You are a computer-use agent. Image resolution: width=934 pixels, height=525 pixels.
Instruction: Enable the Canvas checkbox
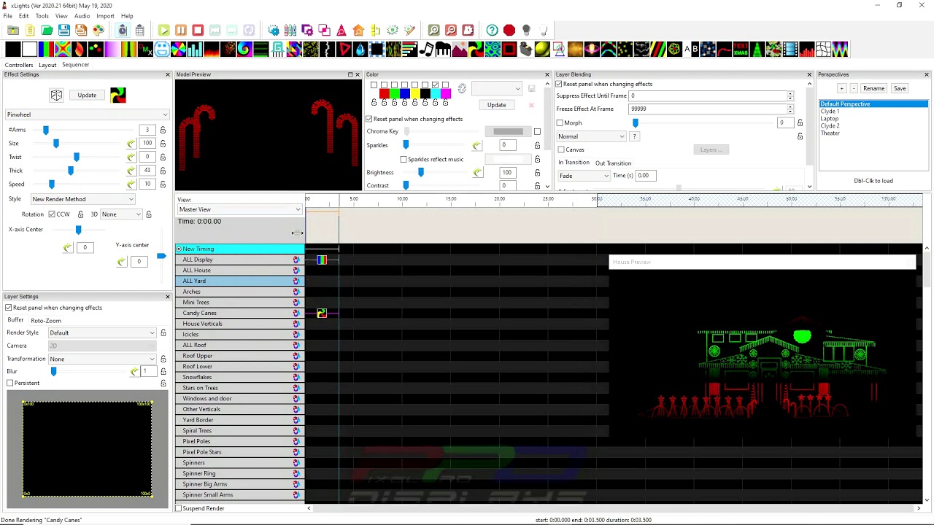click(561, 149)
